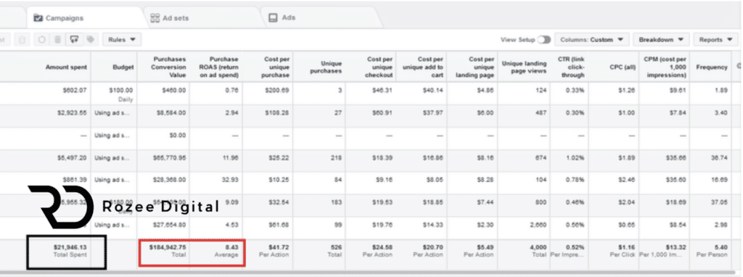The height and width of the screenshot is (277, 743).
Task: Open the Reports dropdown
Action: [x=715, y=40]
